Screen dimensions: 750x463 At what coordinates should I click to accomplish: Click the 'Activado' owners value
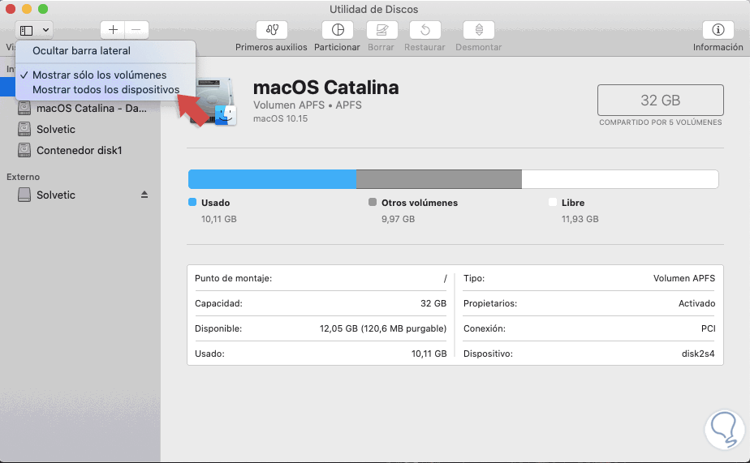click(697, 303)
